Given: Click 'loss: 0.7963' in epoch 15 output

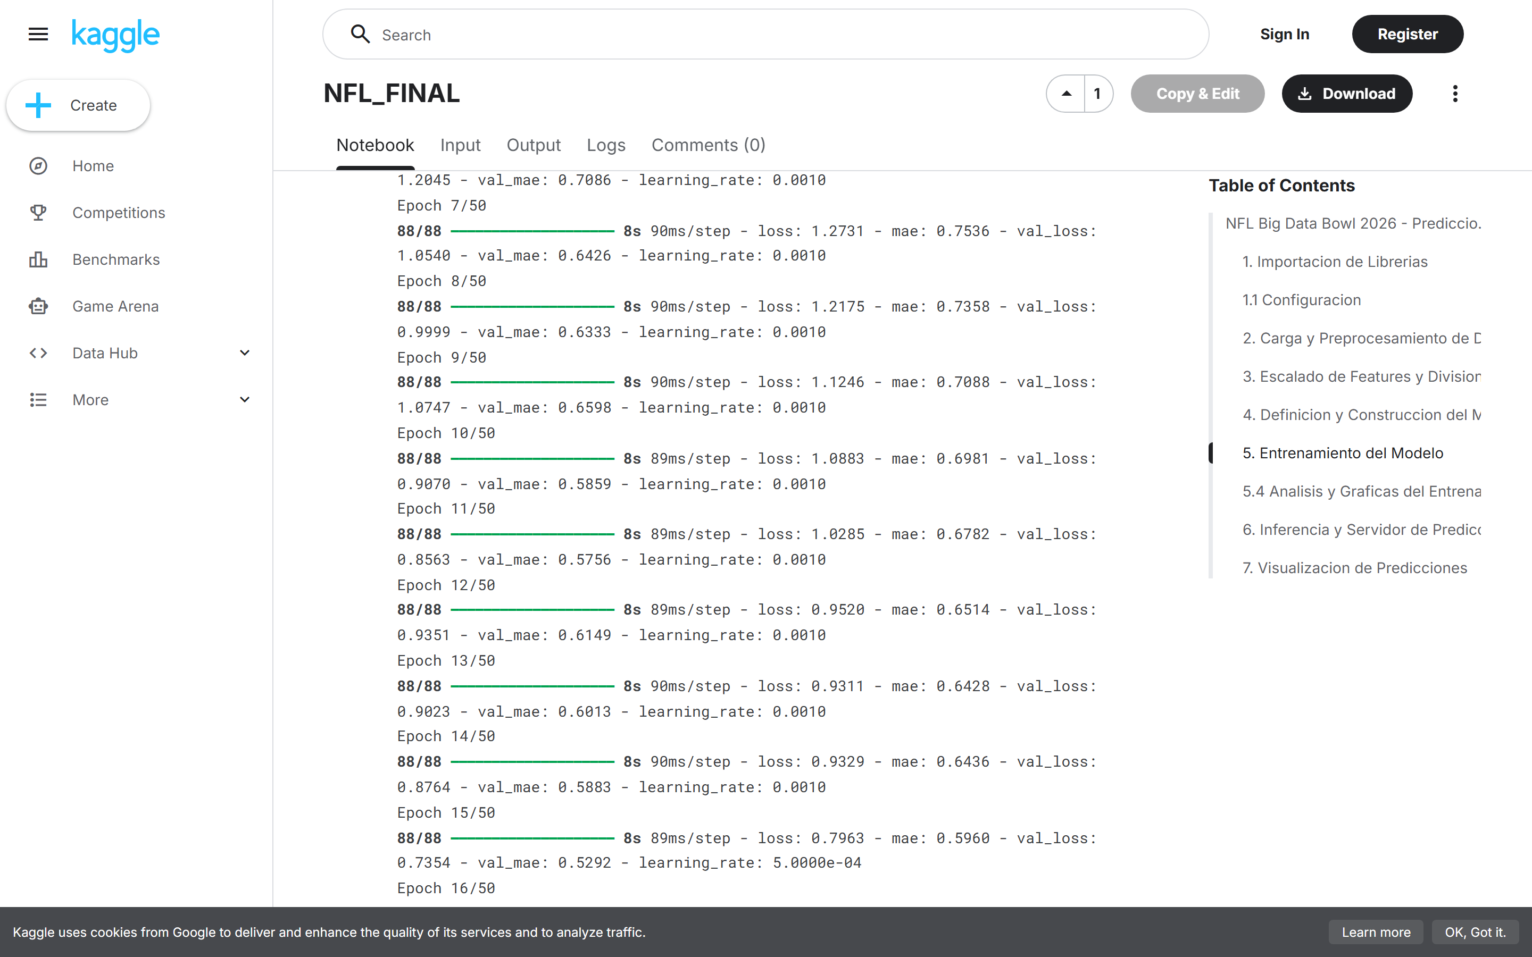Looking at the screenshot, I should pos(810,838).
